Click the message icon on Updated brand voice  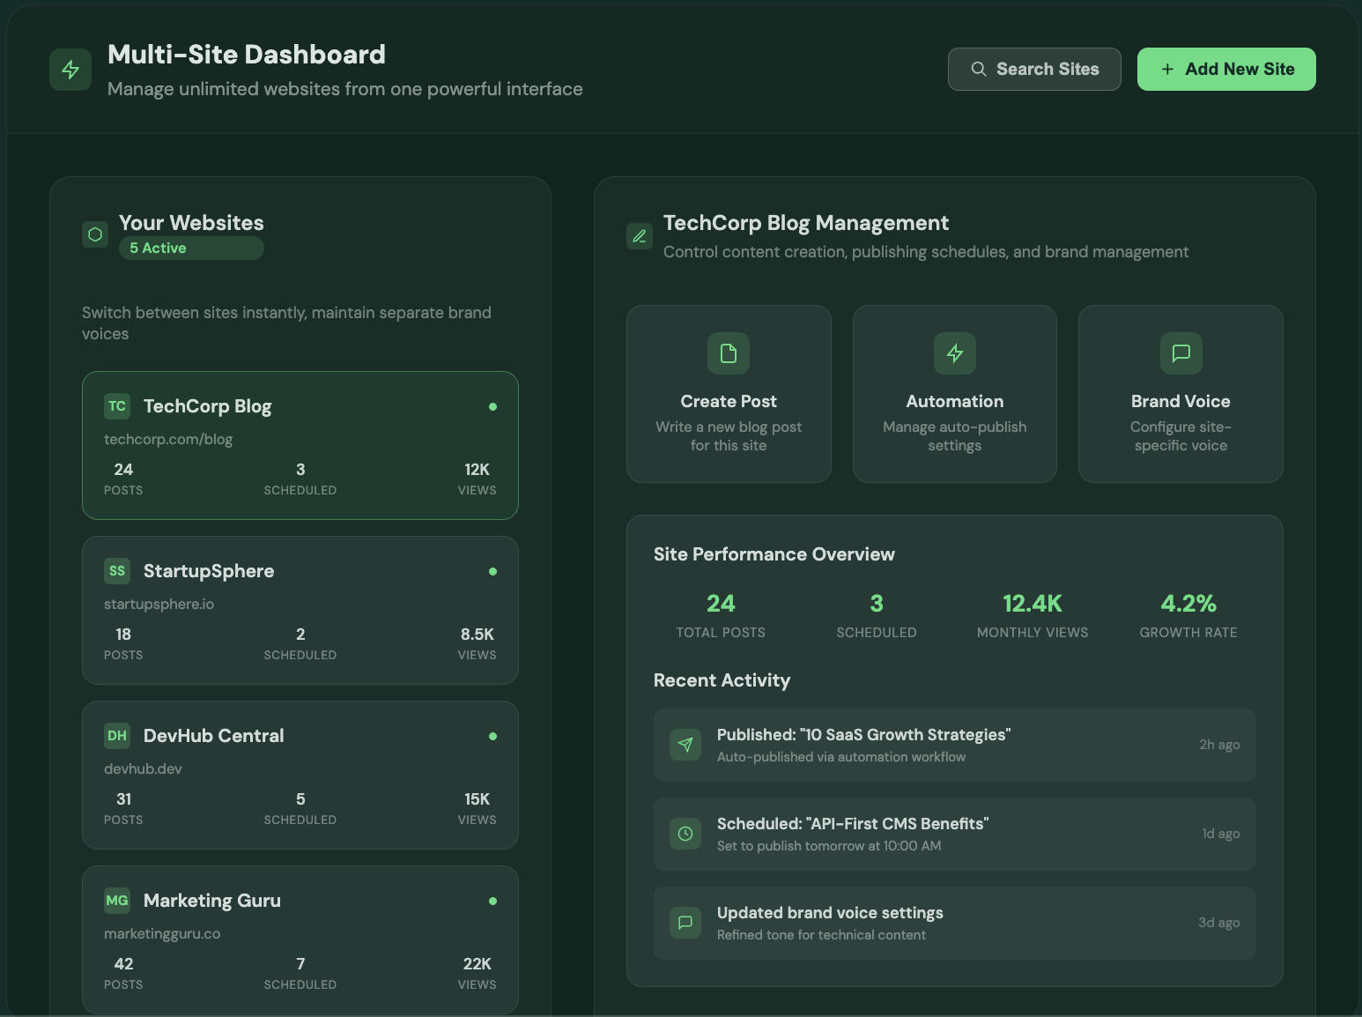click(685, 923)
